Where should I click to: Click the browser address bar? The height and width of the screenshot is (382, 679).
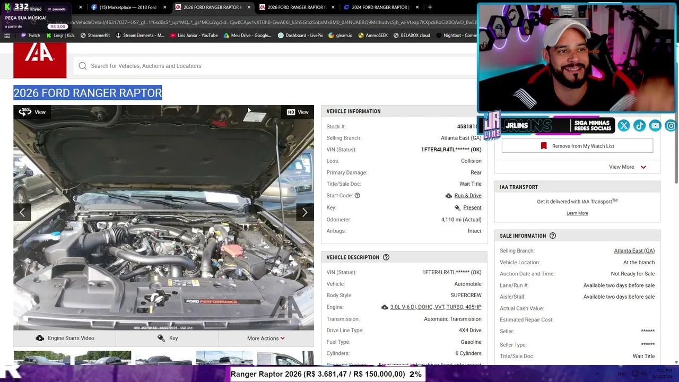pos(265,22)
